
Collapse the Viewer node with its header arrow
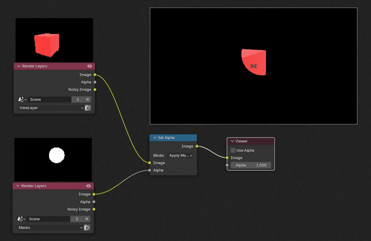232,141
